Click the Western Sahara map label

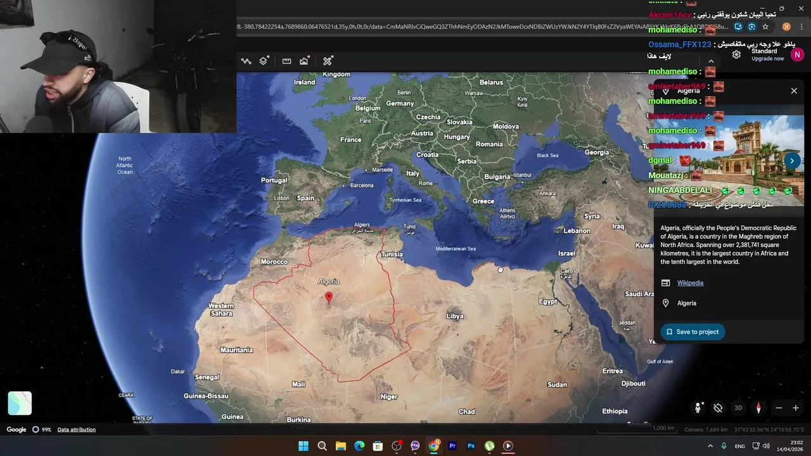click(221, 310)
